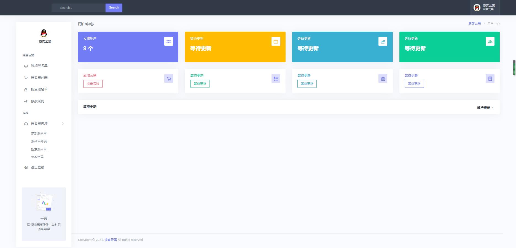
Task: Click the share icon on blue card
Action: point(383,42)
